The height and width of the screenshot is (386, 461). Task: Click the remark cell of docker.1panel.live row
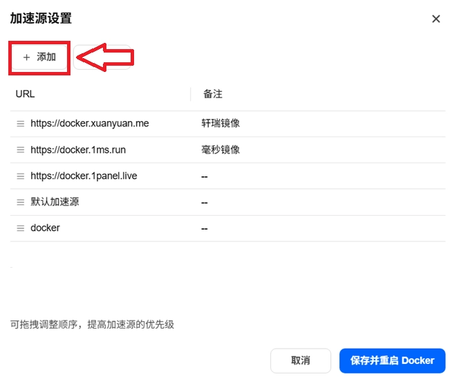pyautogui.click(x=205, y=176)
